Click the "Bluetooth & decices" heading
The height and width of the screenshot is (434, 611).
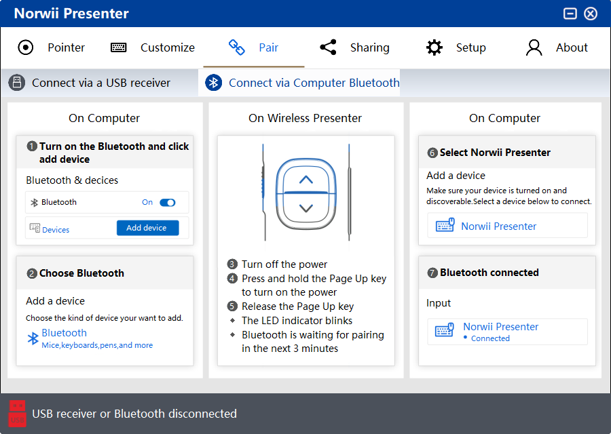(72, 180)
